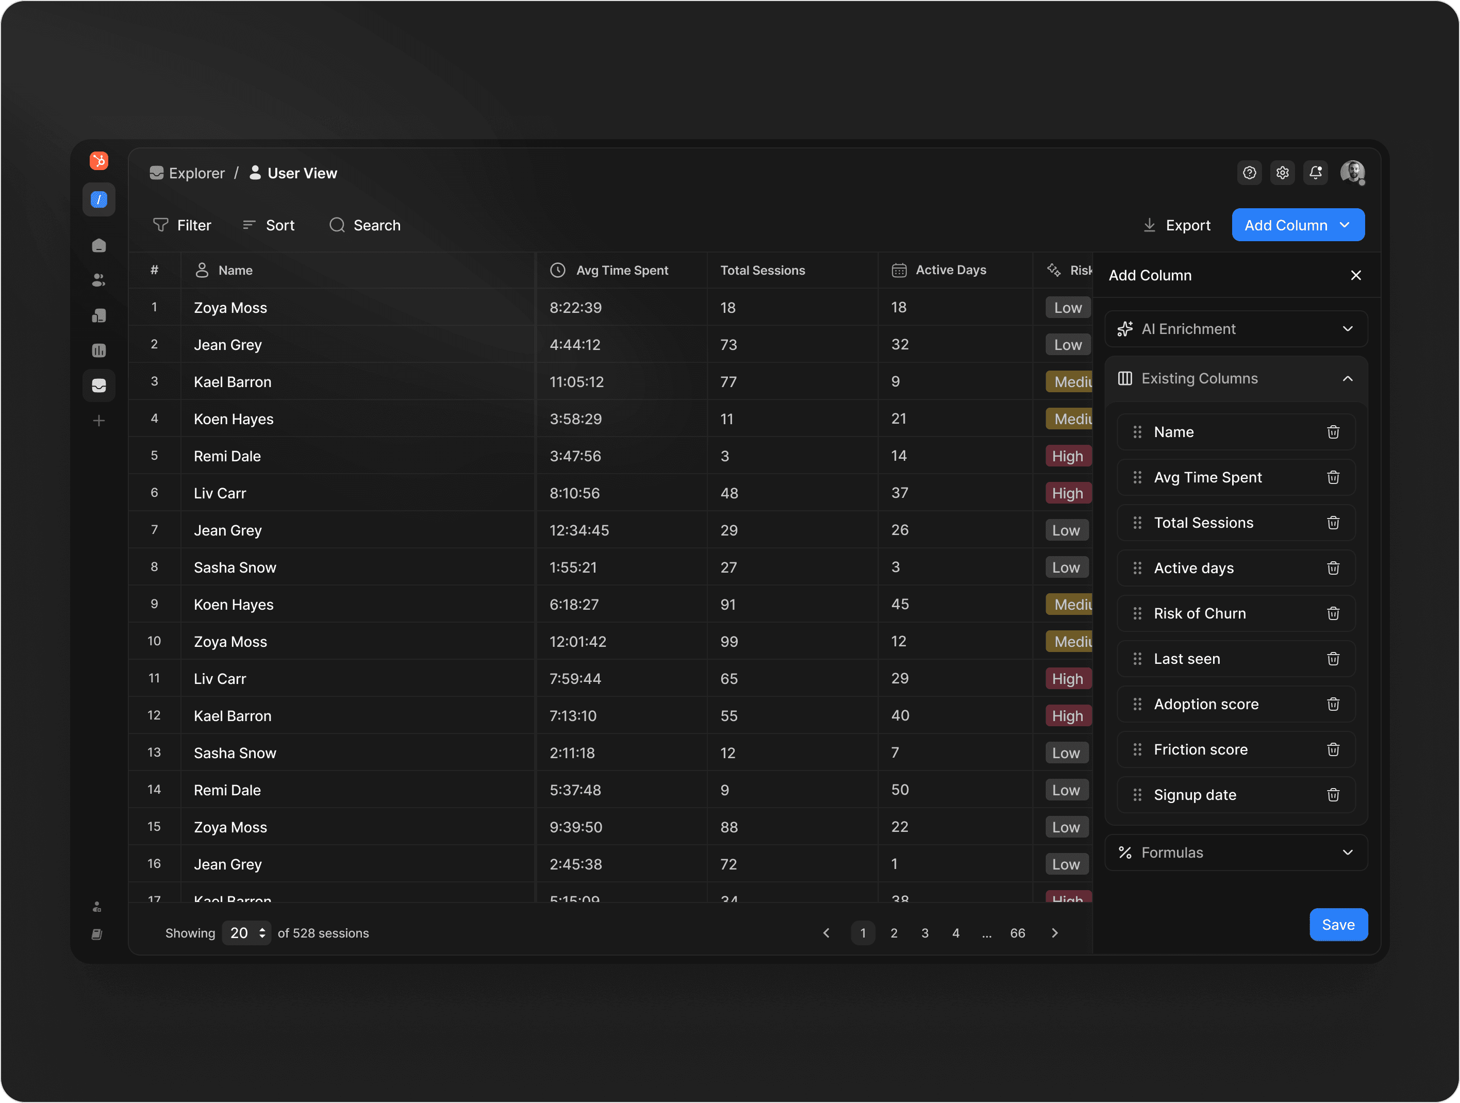Go to page 3 of results
Image resolution: width=1460 pixels, height=1103 pixels.
click(x=925, y=933)
